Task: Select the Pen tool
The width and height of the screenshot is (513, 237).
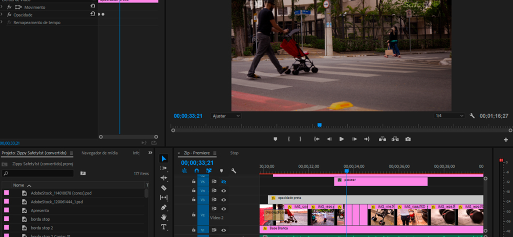Action: (x=164, y=207)
